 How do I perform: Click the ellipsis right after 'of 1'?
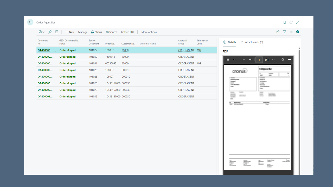[273, 59]
